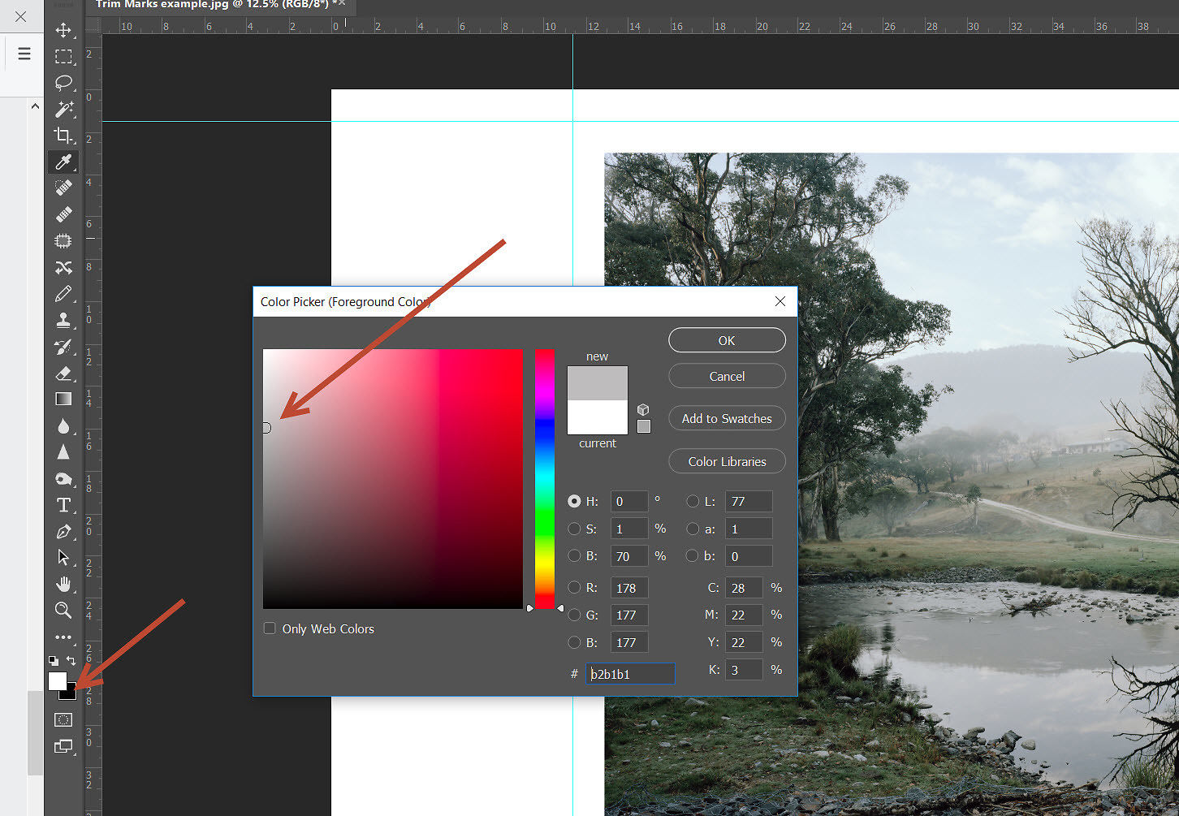Screen dimensions: 1179x816
Task: Select the Clone Stamp tool
Action: tap(63, 320)
